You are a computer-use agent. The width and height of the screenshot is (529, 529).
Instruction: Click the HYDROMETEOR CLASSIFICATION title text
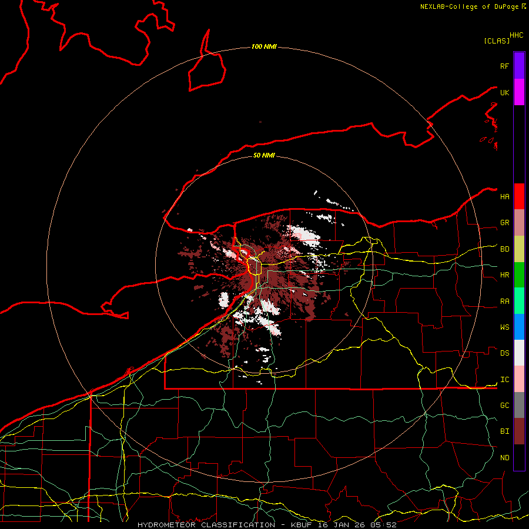pos(206,525)
